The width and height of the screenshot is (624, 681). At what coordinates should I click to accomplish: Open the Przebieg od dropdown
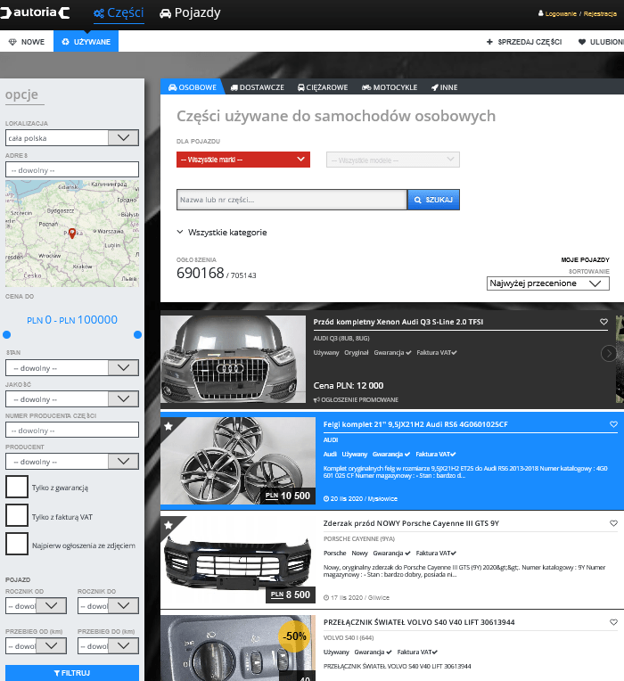(x=36, y=646)
